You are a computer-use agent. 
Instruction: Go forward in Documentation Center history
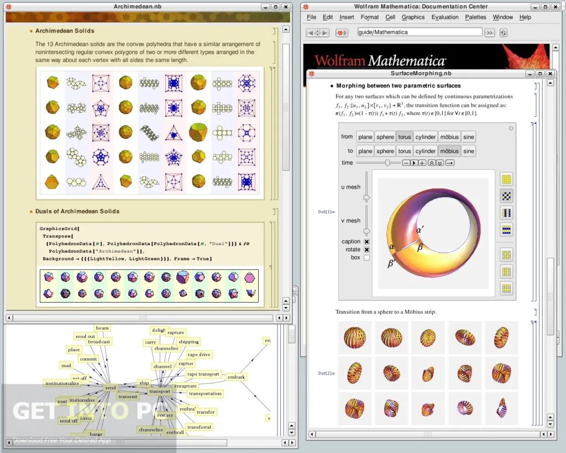coord(325,33)
